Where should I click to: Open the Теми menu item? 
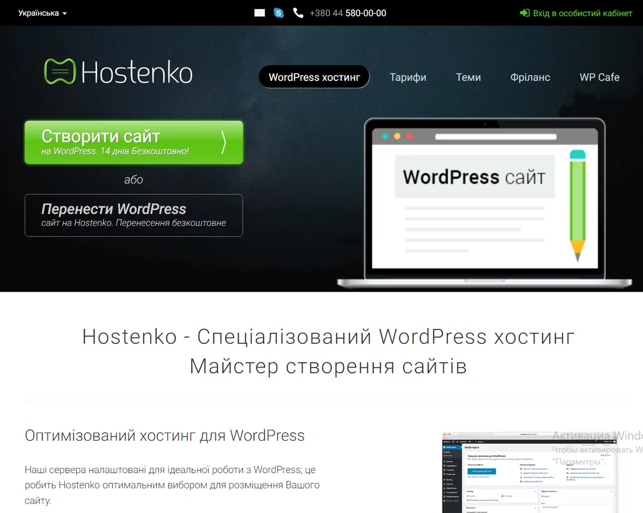point(468,77)
